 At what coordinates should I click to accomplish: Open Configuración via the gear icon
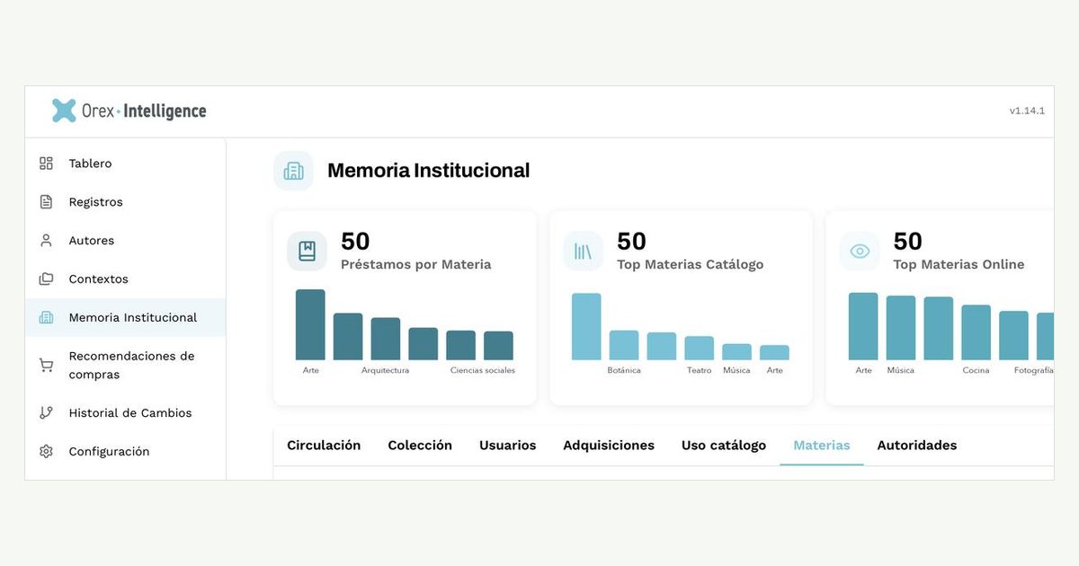tap(46, 452)
